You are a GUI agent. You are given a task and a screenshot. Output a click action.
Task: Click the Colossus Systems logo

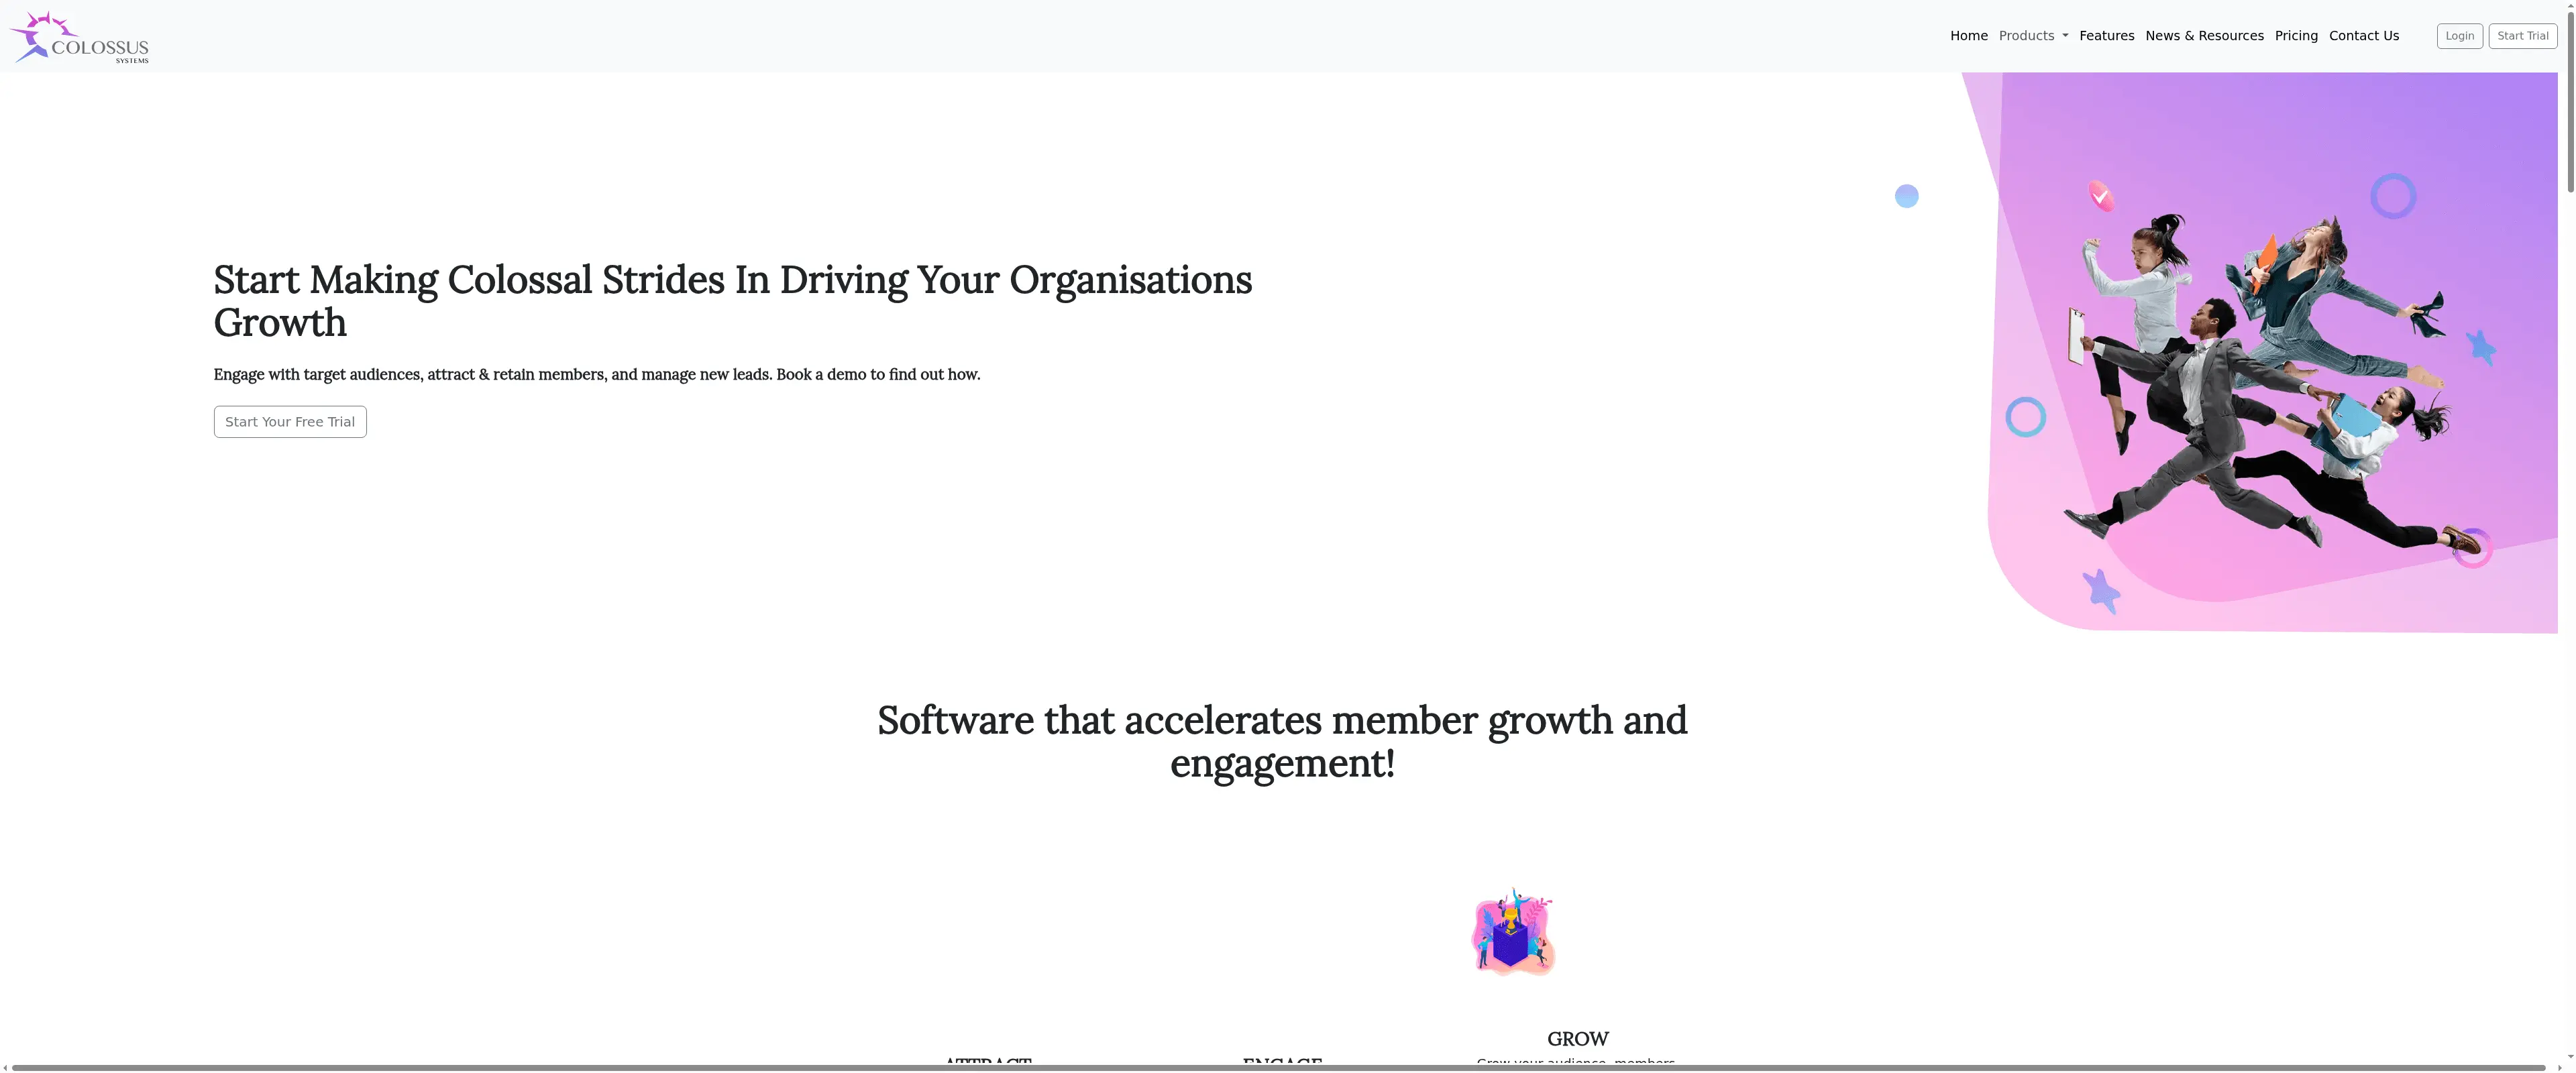79,36
